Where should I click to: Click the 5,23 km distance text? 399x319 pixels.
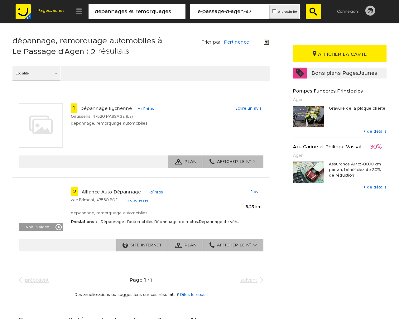tap(253, 207)
